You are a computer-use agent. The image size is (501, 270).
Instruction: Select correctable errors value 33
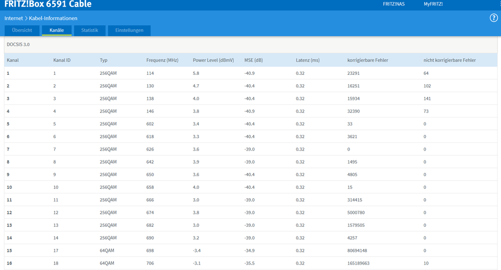click(350, 124)
